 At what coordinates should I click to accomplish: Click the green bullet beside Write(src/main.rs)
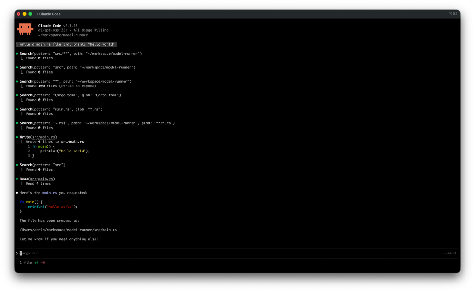(17, 137)
